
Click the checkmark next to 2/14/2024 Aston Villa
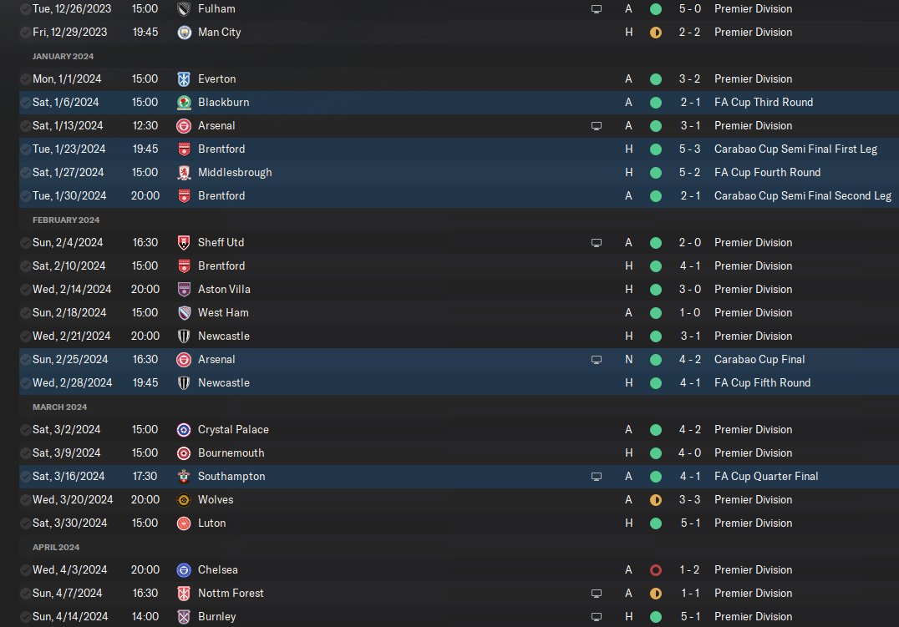coord(26,289)
